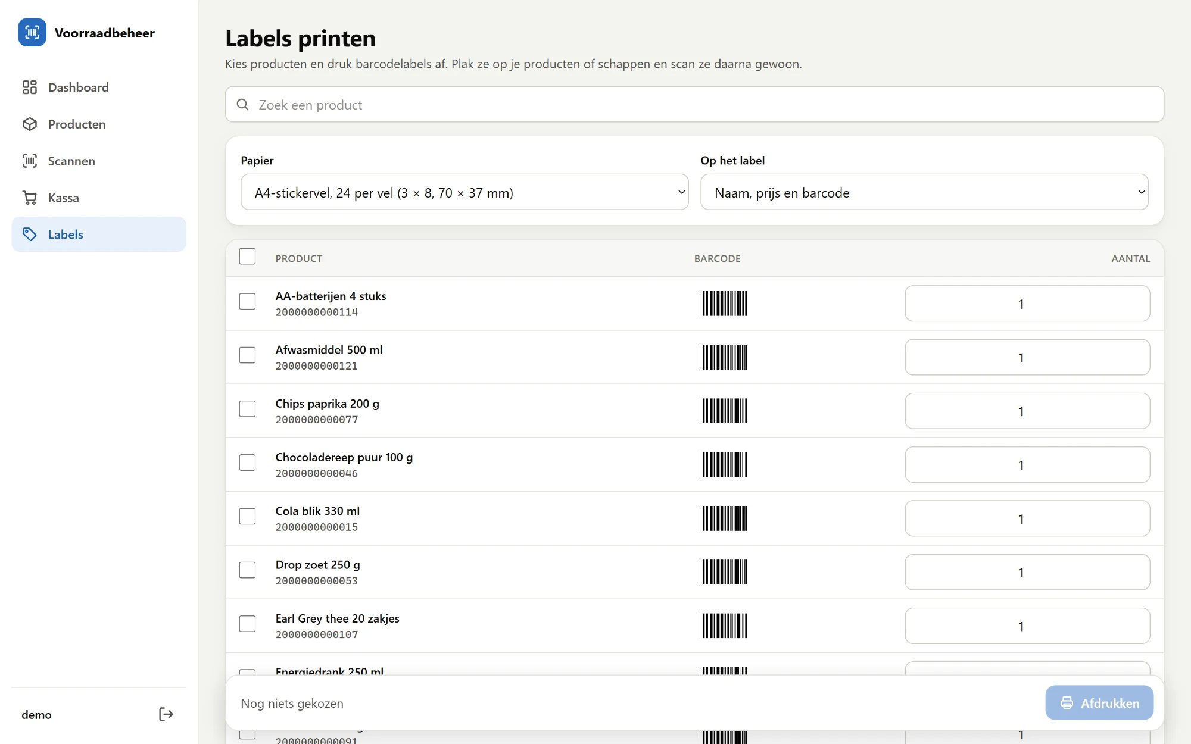Viewport: 1191px width, 744px height.
Task: Click the logout icon next to demo
Action: (x=166, y=714)
